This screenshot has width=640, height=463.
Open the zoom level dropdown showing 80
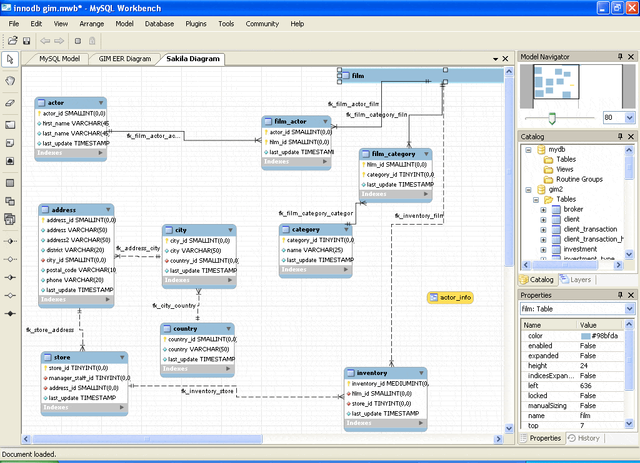point(629,117)
